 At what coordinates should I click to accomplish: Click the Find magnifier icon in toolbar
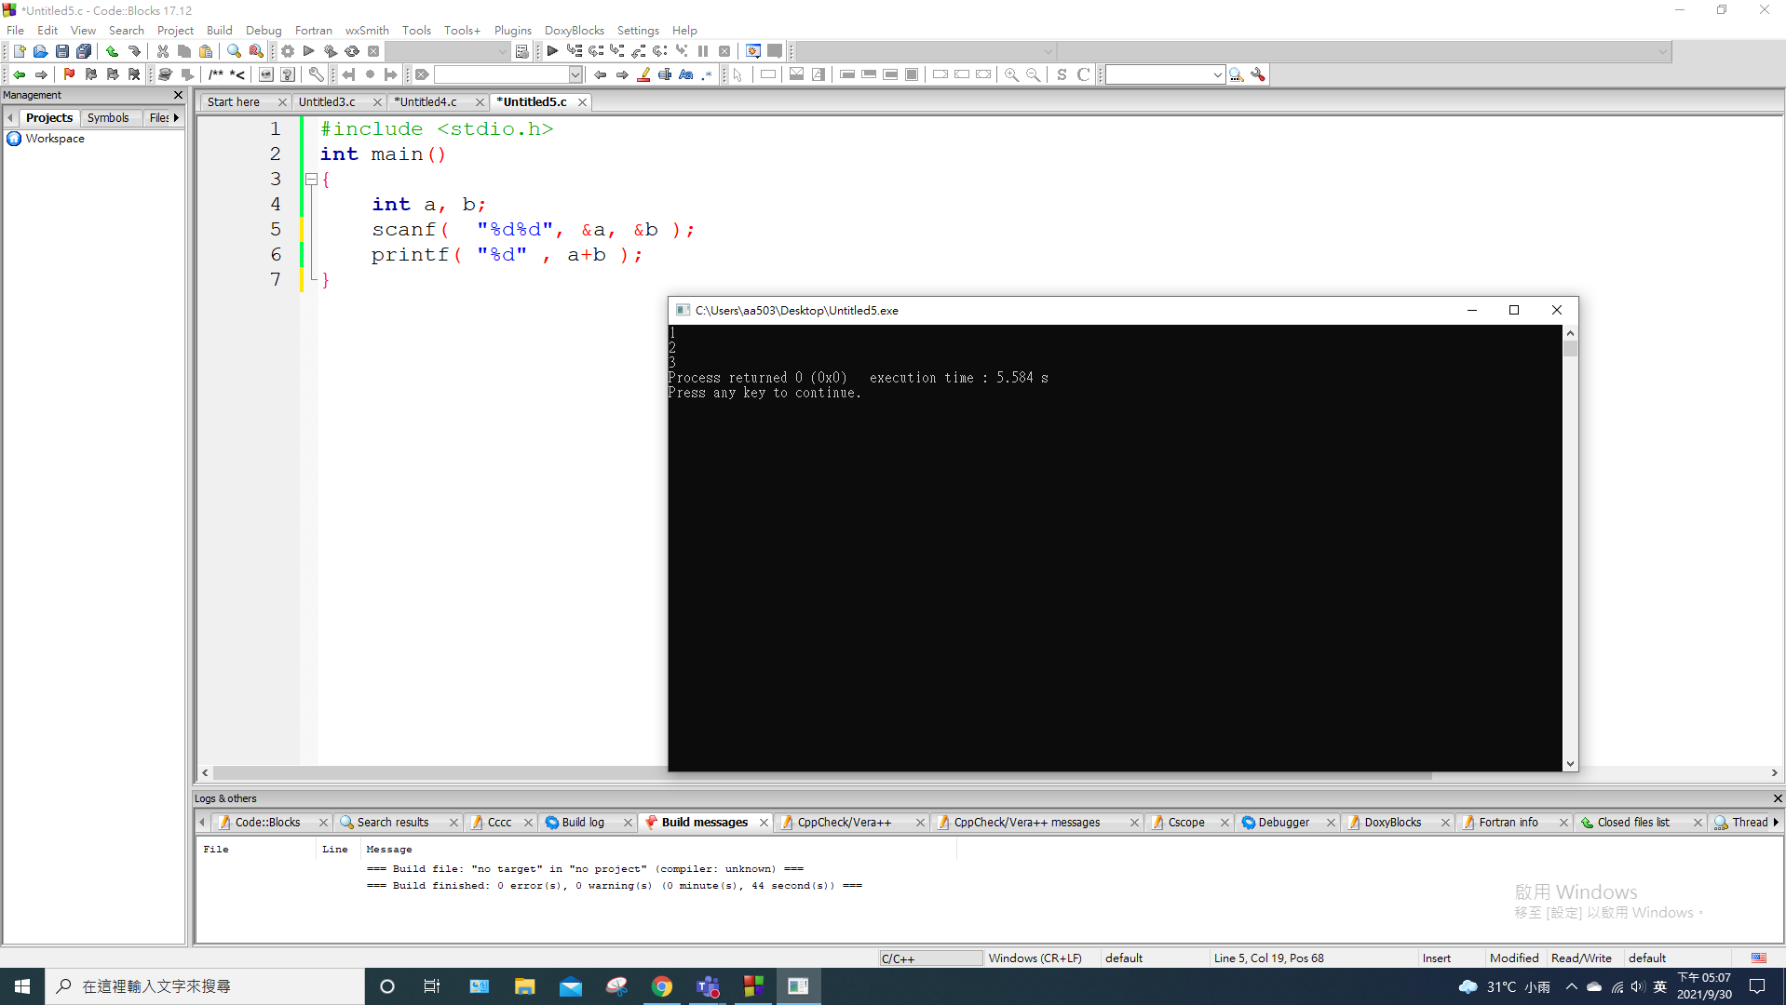pos(234,51)
